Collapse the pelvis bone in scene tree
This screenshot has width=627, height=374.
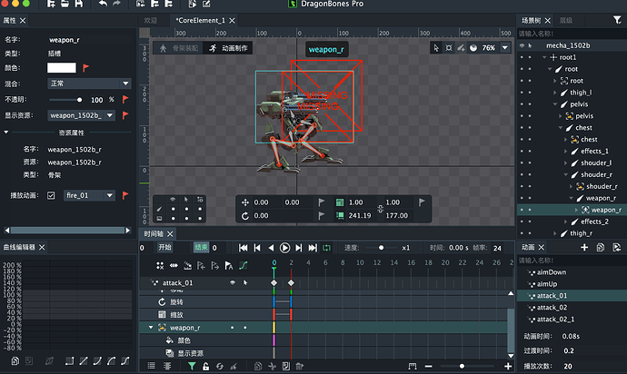click(555, 104)
